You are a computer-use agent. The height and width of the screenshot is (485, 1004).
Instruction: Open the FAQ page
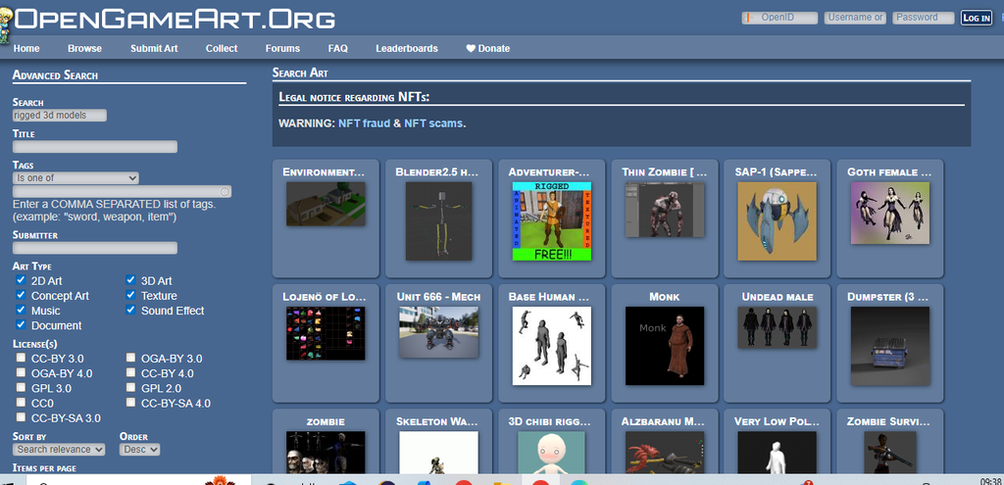point(338,49)
